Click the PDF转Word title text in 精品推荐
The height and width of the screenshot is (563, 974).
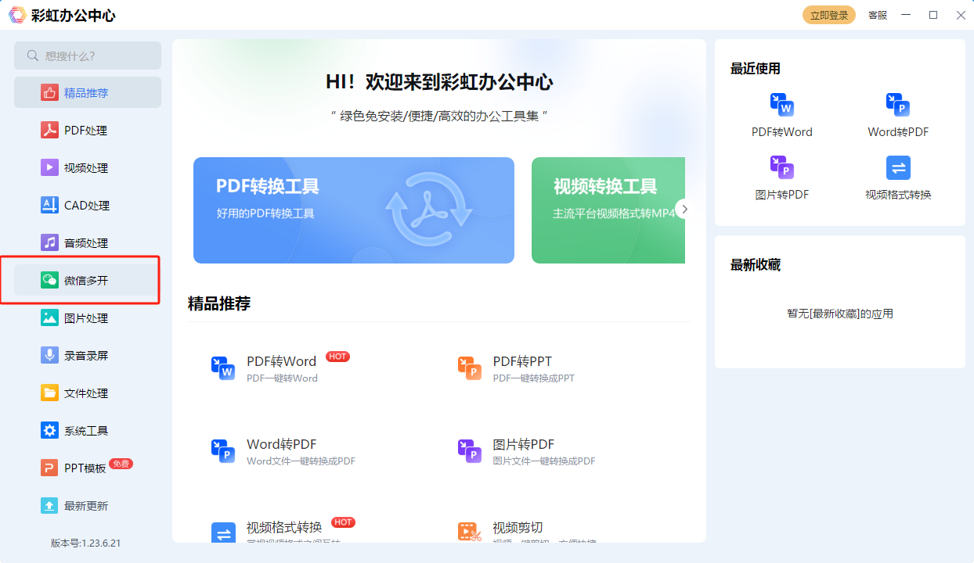[x=282, y=361]
